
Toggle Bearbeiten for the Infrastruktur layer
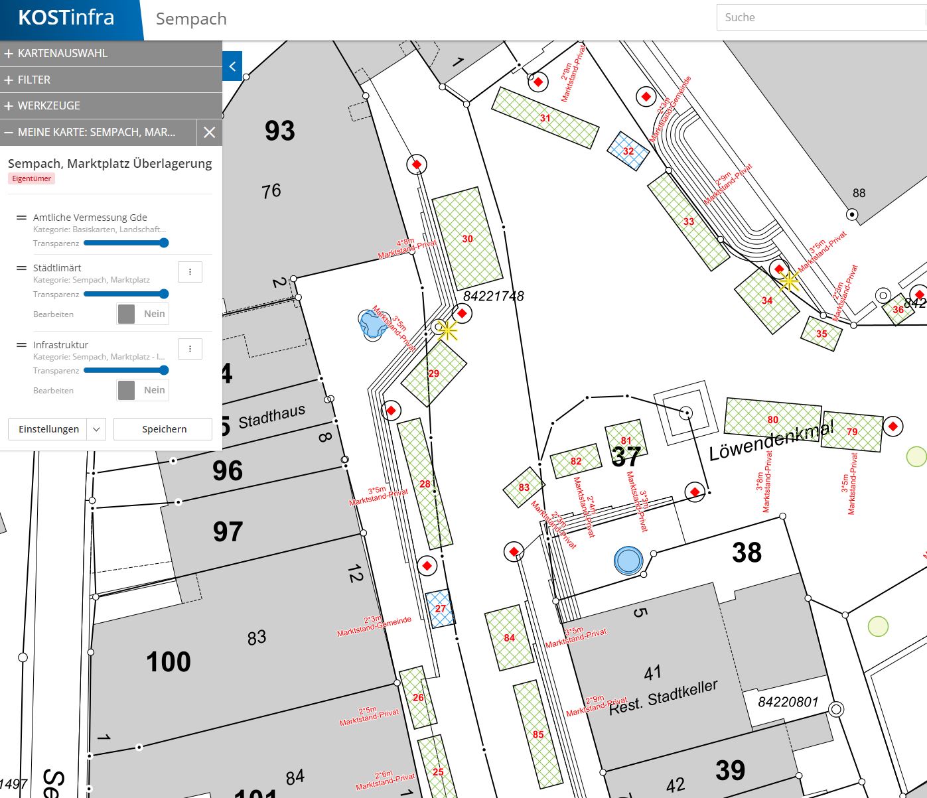tap(143, 390)
